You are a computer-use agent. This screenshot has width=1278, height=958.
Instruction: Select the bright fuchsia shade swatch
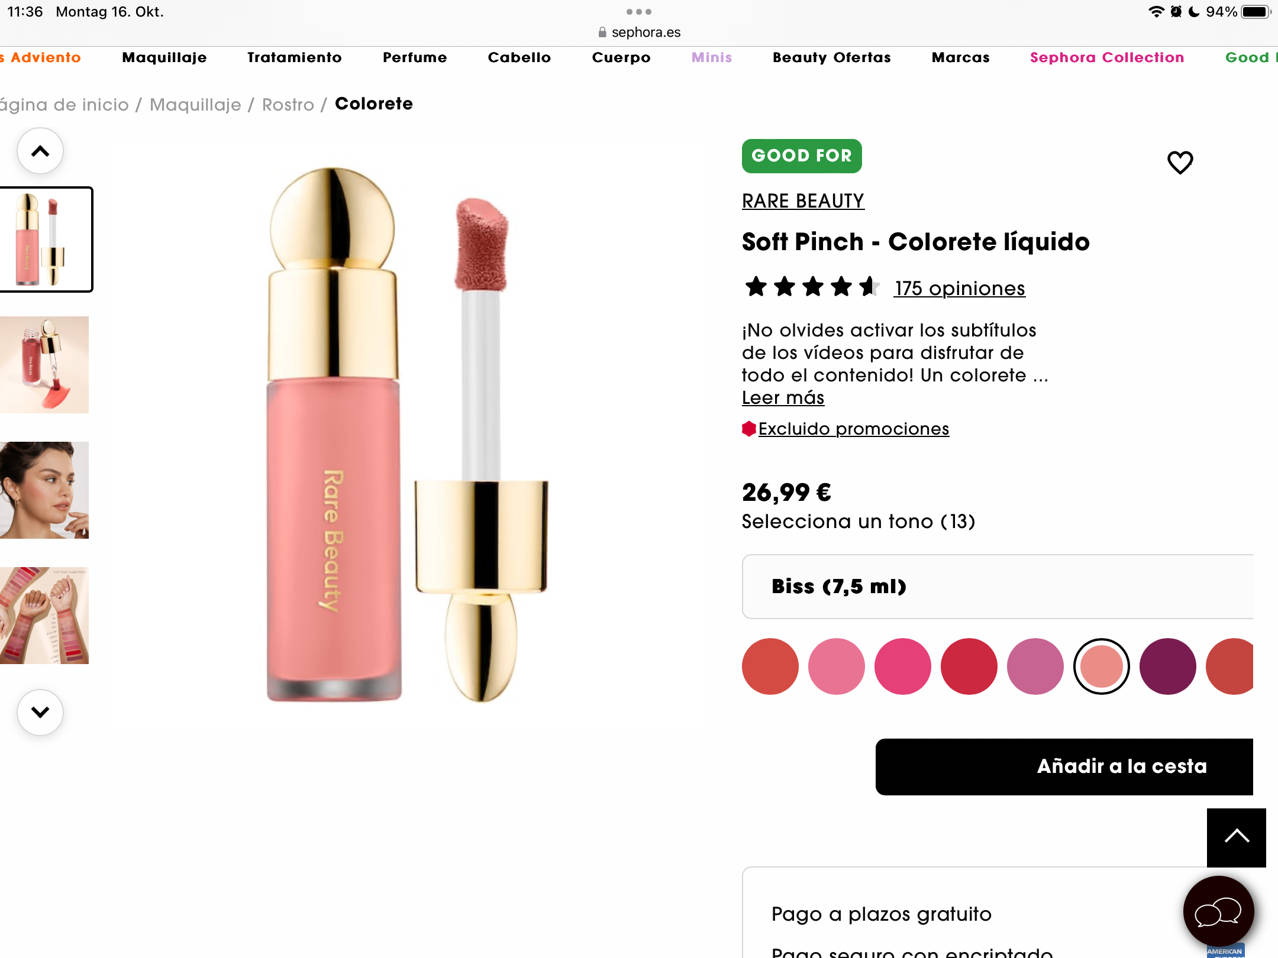[902, 666]
